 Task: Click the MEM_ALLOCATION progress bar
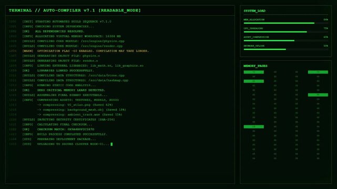pyautogui.click(x=285, y=23)
